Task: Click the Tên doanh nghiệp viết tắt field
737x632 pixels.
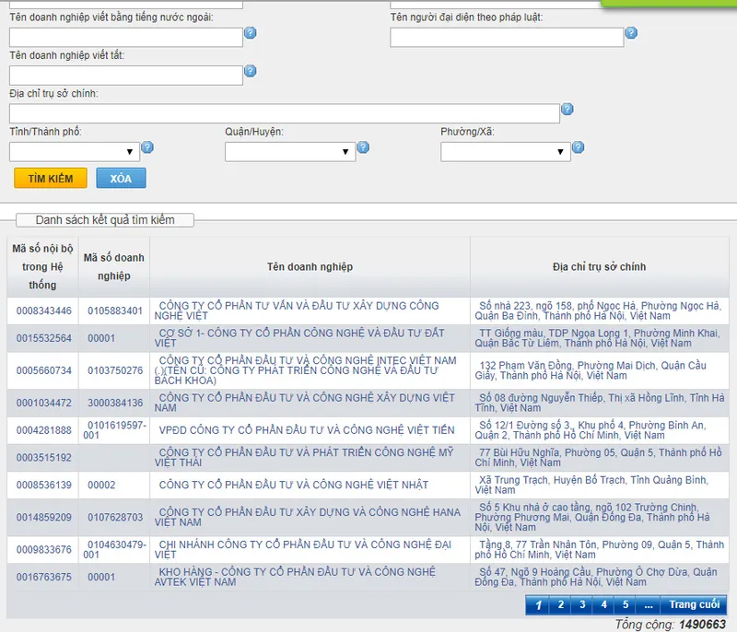Action: tap(126, 76)
